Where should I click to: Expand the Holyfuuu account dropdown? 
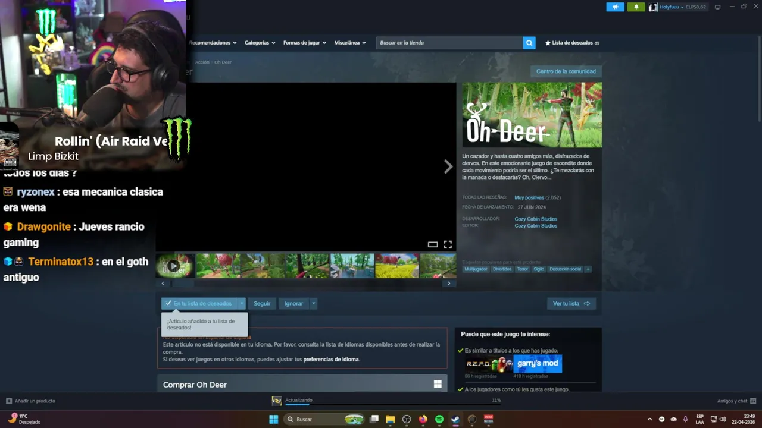click(x=682, y=7)
